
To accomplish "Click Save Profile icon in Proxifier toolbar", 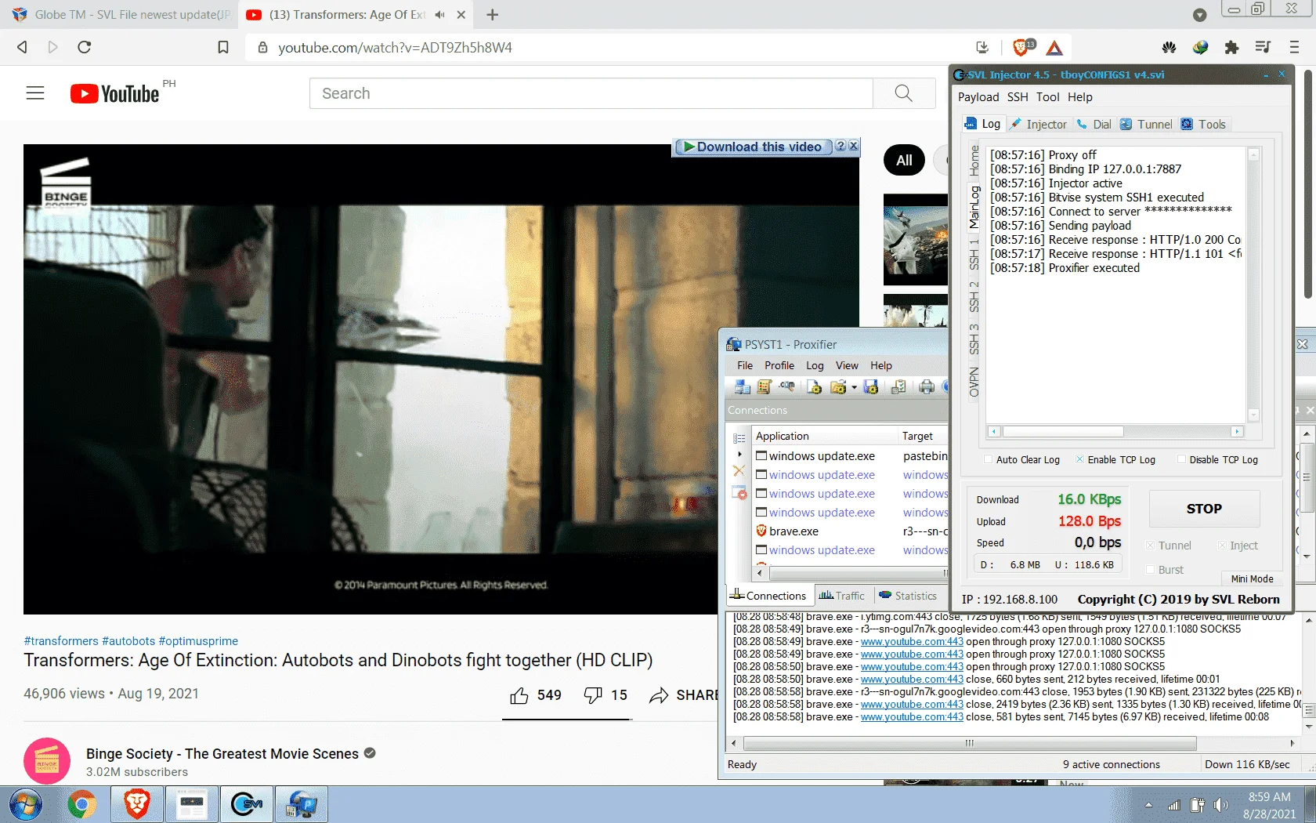I will coord(871,387).
